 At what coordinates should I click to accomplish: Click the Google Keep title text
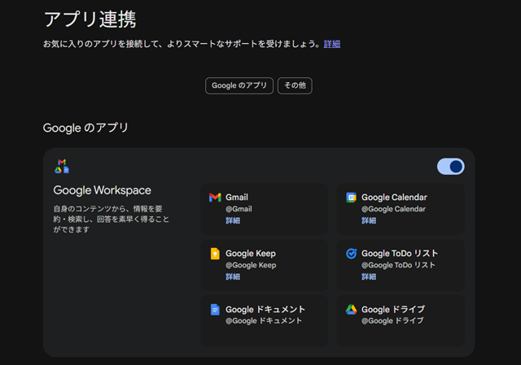[251, 254]
